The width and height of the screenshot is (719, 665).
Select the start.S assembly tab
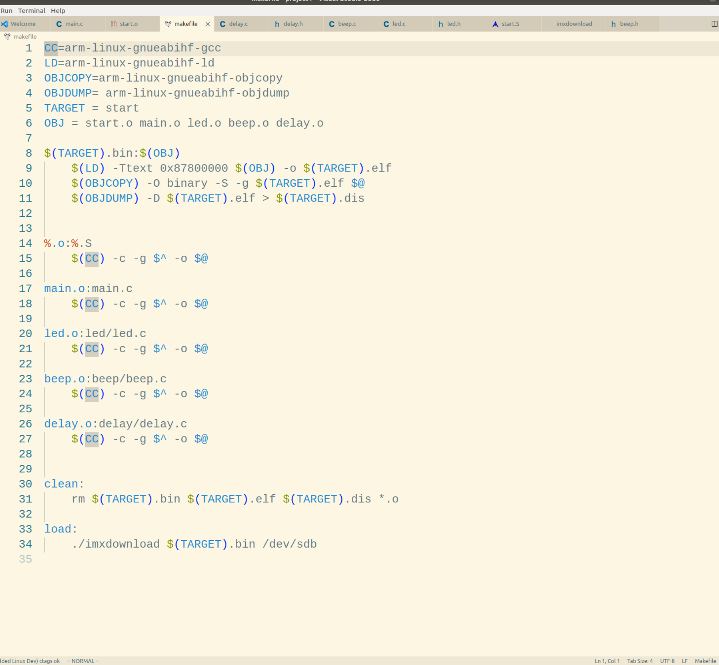[510, 24]
